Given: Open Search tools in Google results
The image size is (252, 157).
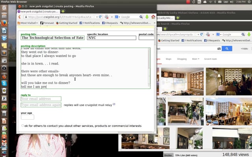Looking at the screenshot, I should tap(210, 59).
